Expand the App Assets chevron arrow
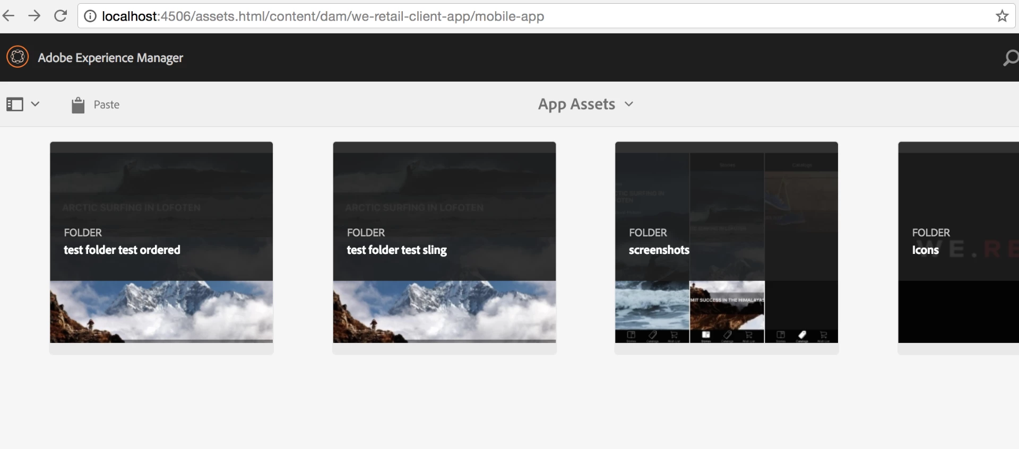Screen dimensions: 1019x449 point(629,104)
